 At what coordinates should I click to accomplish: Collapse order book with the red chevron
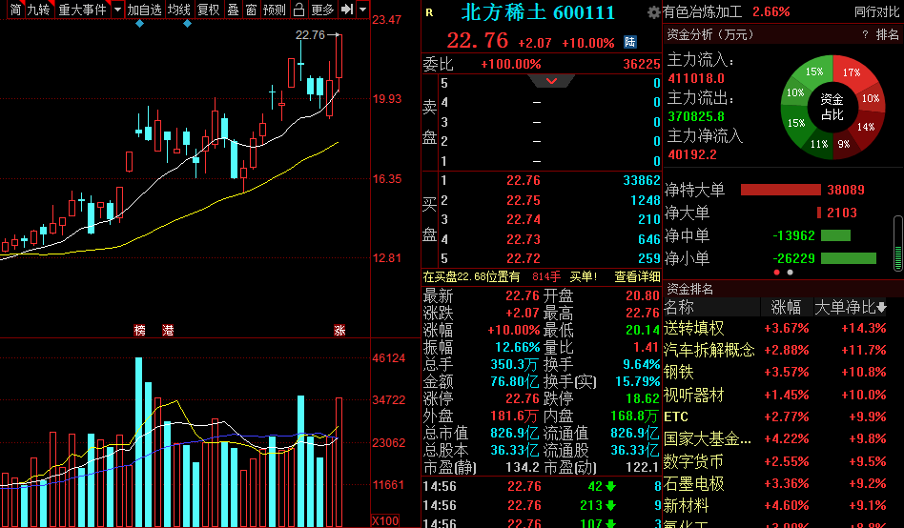point(551,81)
